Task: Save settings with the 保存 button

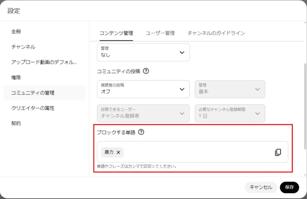Action: [289, 187]
